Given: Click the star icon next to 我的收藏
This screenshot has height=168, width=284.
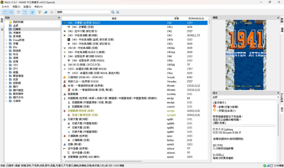Looking at the screenshot, I should tap(10, 22).
